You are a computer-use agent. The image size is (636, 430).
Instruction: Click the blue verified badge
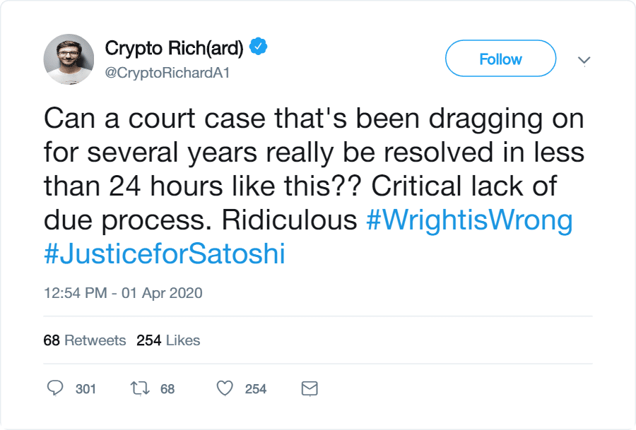tap(260, 48)
